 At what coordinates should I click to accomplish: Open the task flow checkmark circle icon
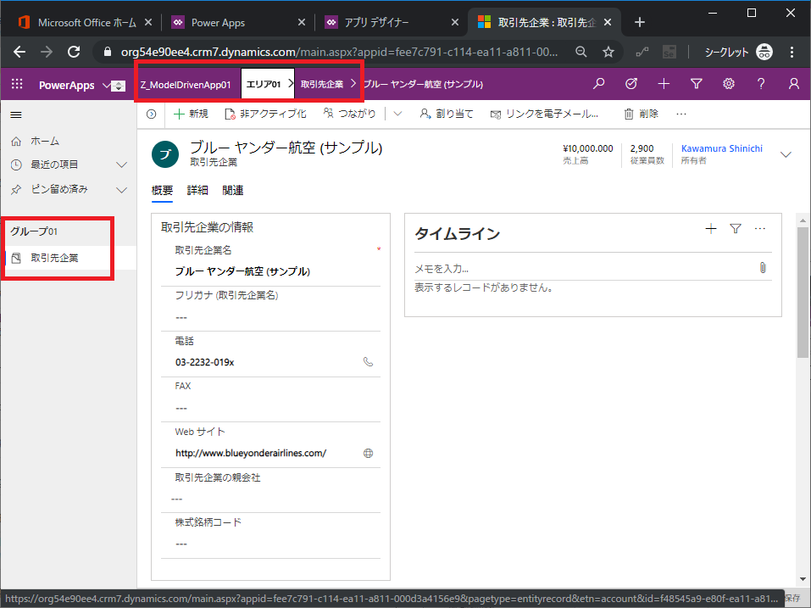pos(631,83)
